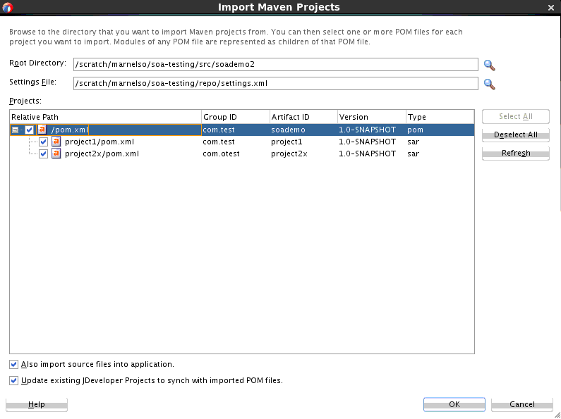Toggle Update existing JDeveloper Projects option
Screen dimensions: 561x419
coord(13,380)
